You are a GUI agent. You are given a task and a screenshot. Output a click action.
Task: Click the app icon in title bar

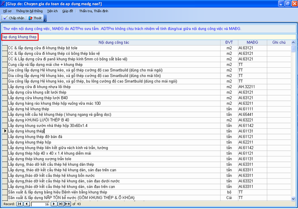point(3,3)
